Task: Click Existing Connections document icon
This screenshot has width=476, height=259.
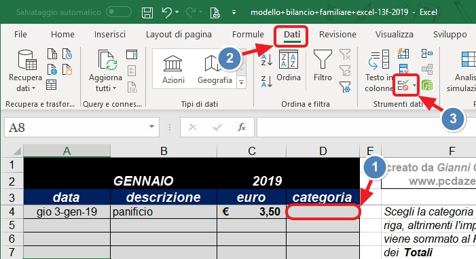Action: click(x=67, y=69)
